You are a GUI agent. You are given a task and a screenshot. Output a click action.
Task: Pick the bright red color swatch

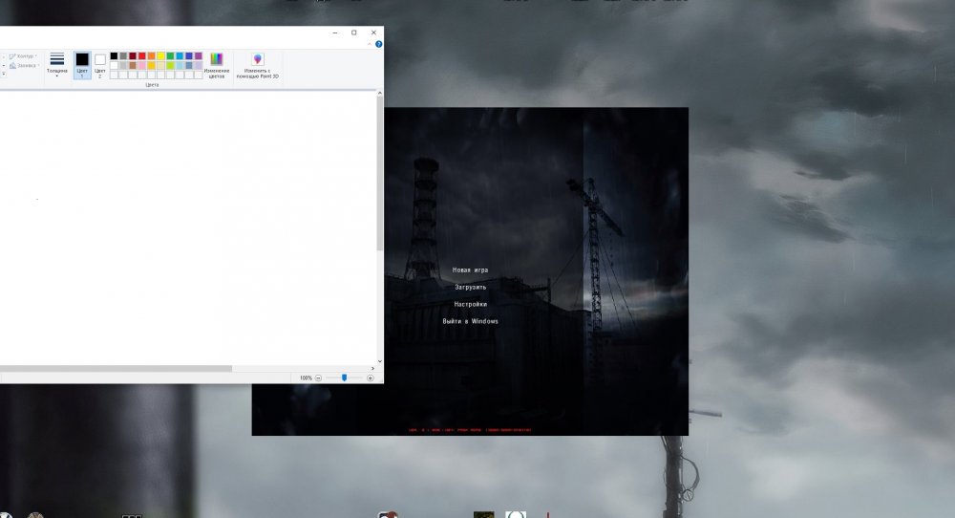coord(142,56)
